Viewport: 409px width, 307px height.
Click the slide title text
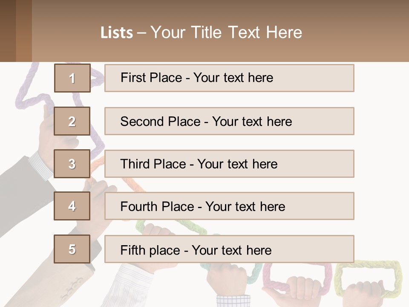201,32
